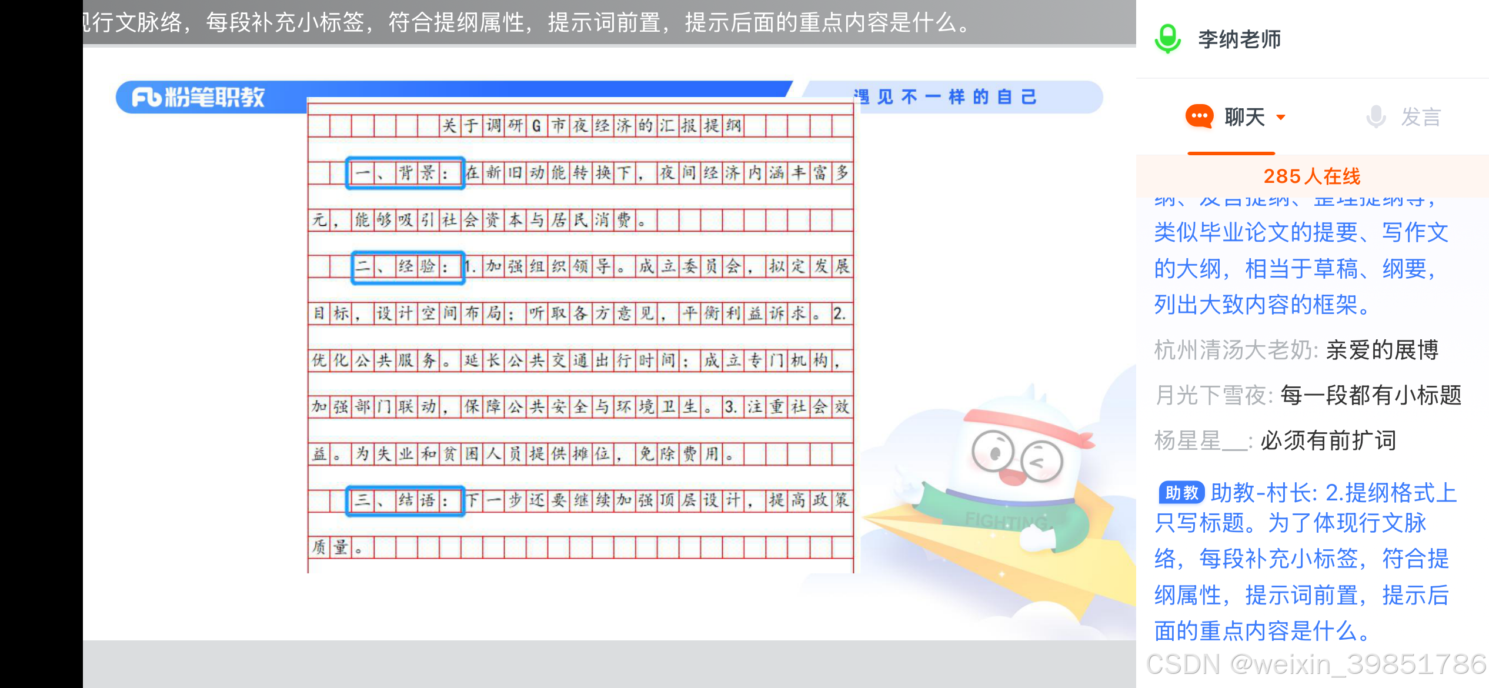Click the 285人在线 online count banner

[x=1311, y=176]
